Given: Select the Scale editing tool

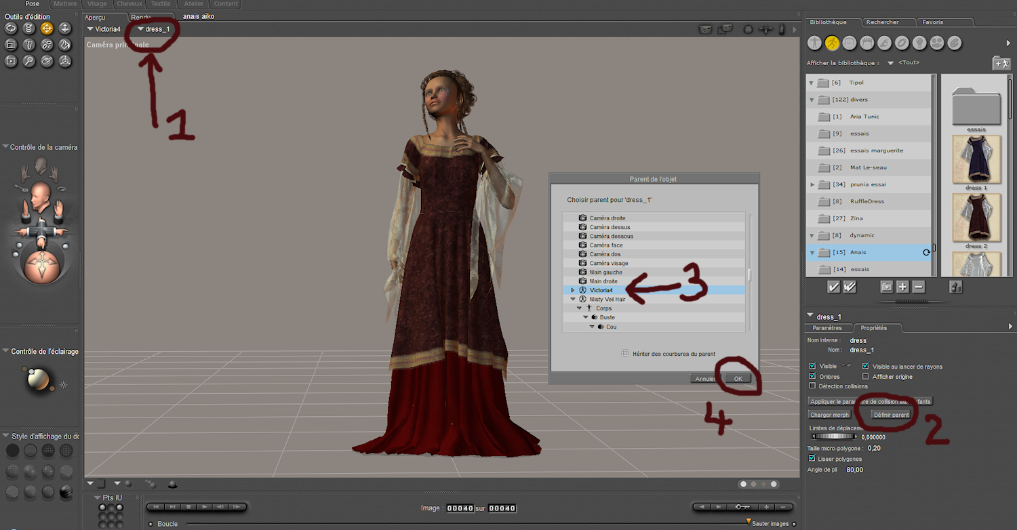Looking at the screenshot, I should [x=11, y=45].
